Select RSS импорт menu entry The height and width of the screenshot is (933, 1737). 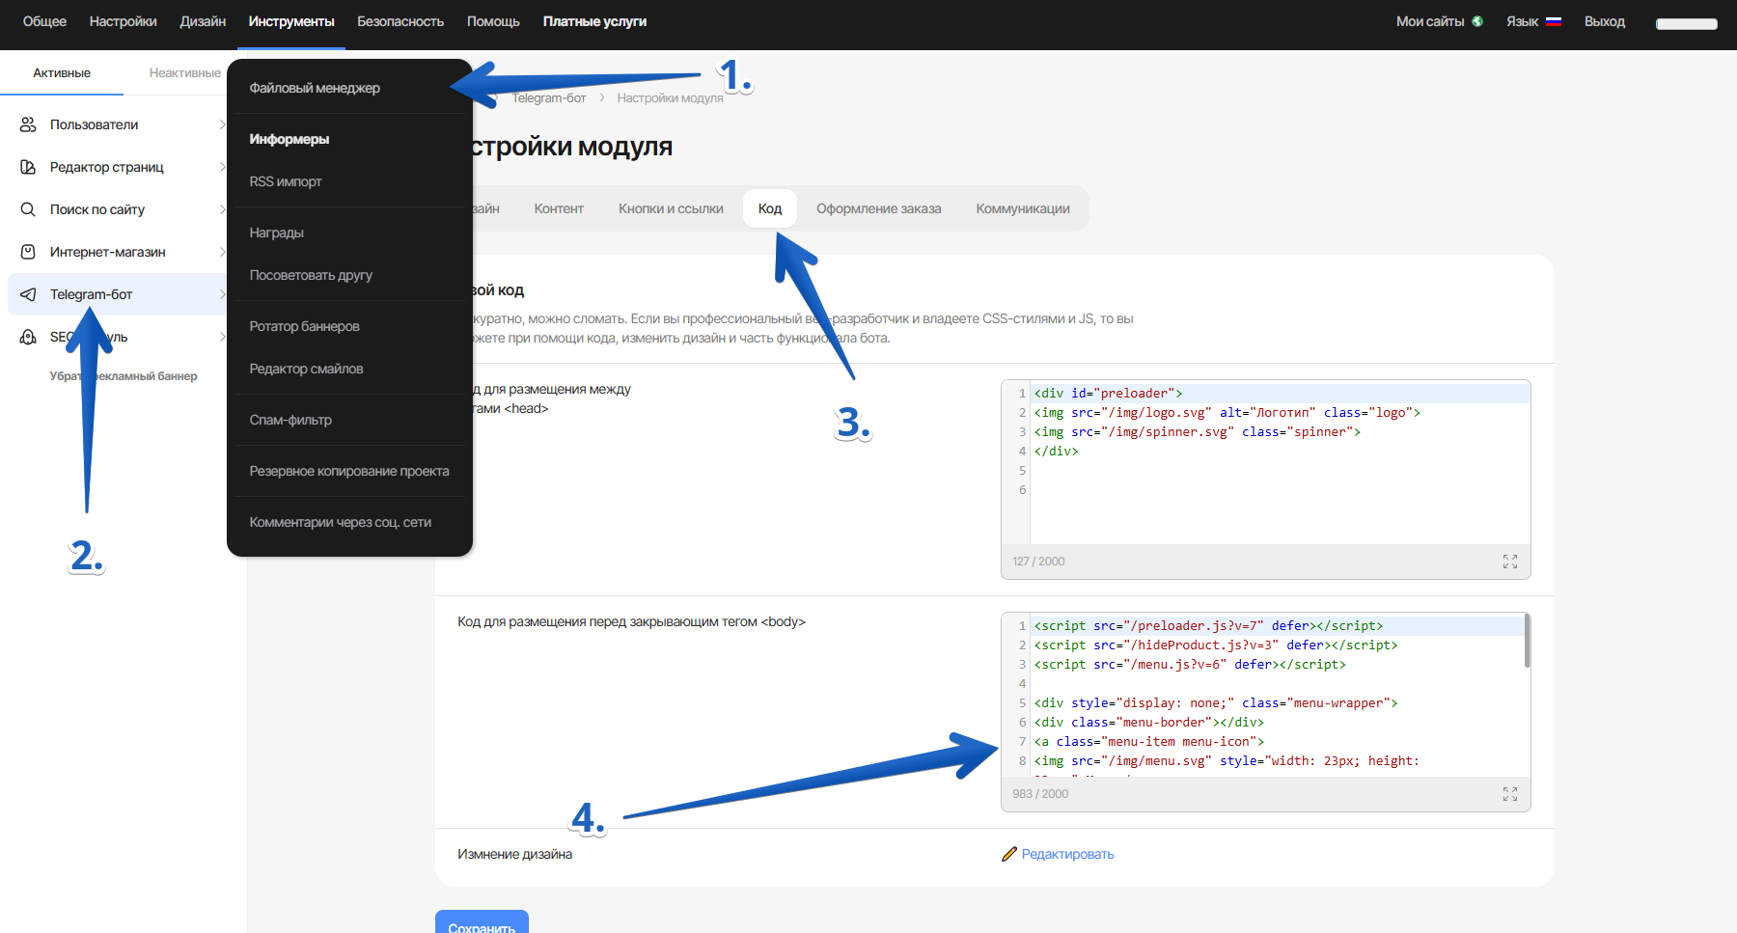point(286,181)
